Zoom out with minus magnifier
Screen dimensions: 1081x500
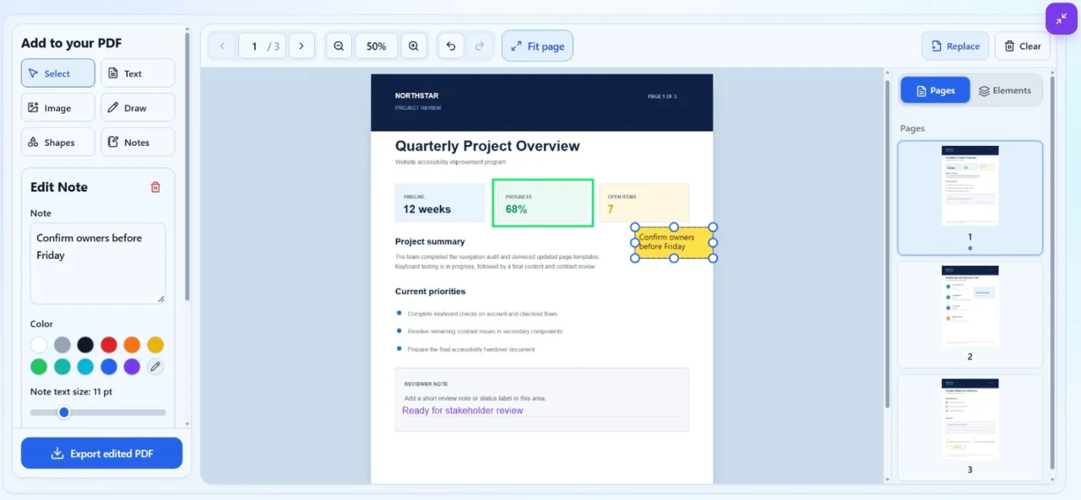coord(339,46)
